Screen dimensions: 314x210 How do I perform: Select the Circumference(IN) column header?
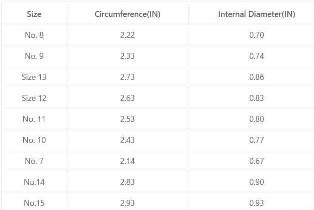127,14
